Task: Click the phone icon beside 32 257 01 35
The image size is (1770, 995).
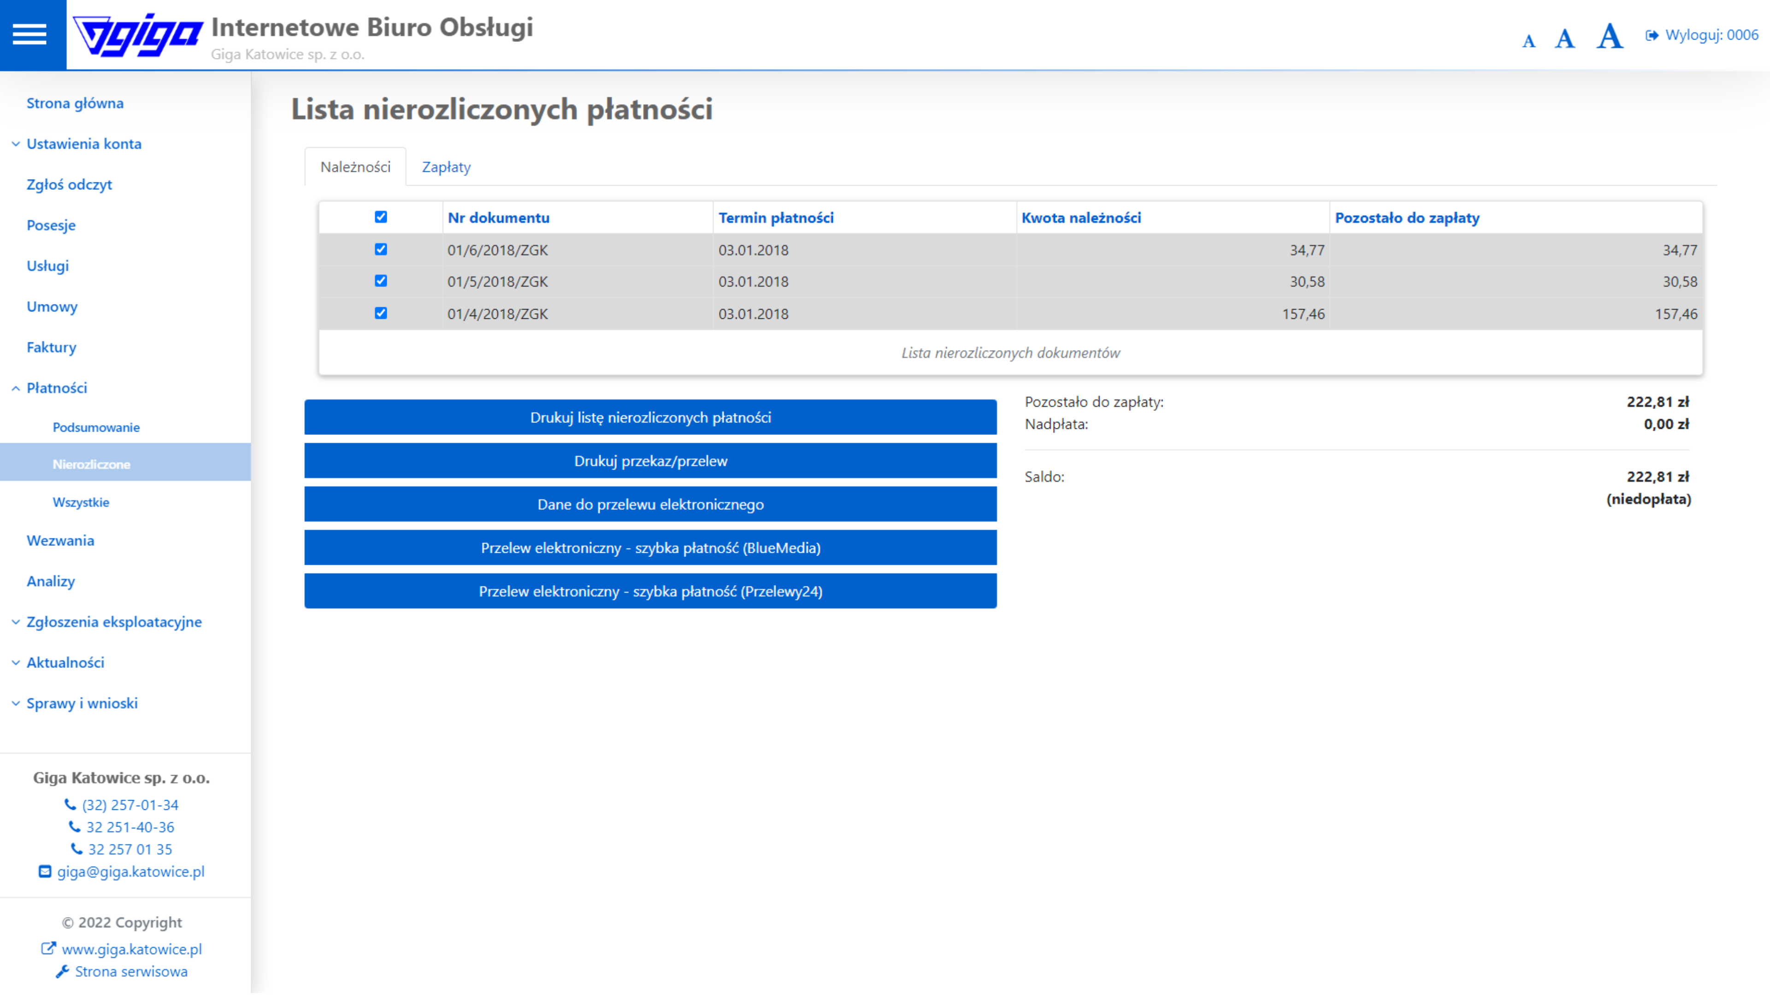Action: (x=76, y=849)
